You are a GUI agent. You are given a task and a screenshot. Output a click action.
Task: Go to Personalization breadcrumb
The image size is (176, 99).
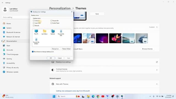pyautogui.click(x=60, y=8)
